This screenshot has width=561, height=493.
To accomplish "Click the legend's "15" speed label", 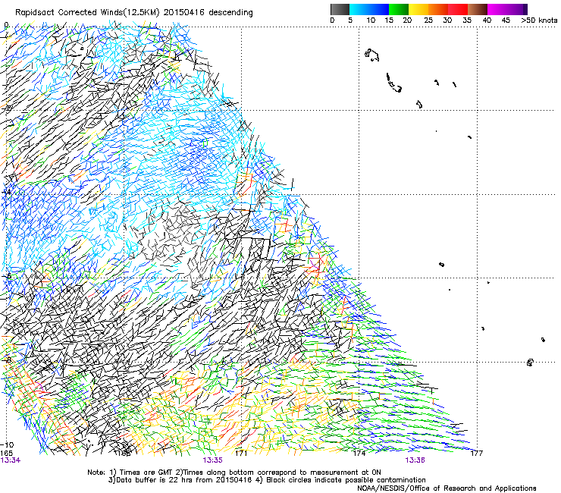I will tap(389, 20).
